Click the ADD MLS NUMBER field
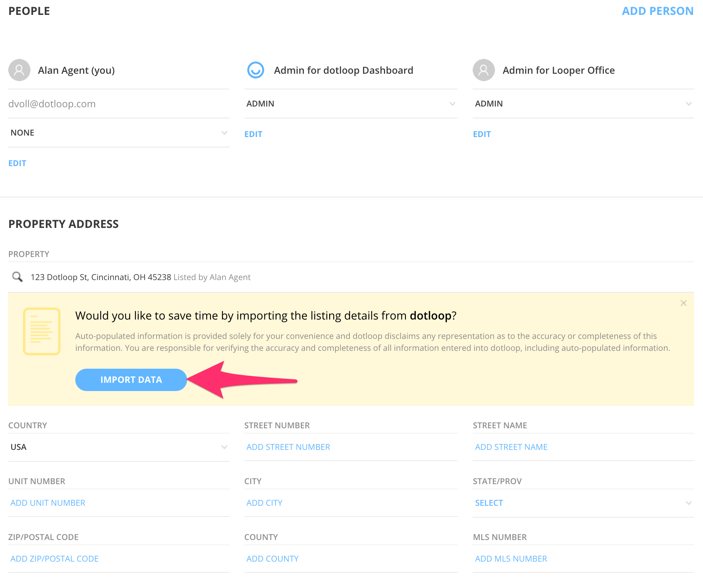 tap(583, 559)
